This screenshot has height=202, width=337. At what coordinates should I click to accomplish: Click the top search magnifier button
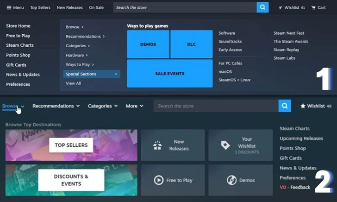click(x=262, y=7)
